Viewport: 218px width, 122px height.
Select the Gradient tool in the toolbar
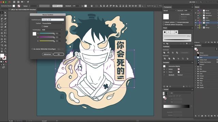pos(5,39)
